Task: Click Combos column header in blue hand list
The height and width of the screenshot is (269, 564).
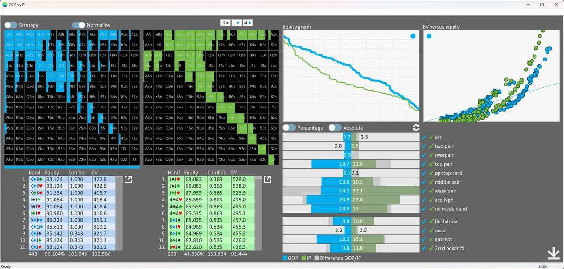Action: coord(77,172)
